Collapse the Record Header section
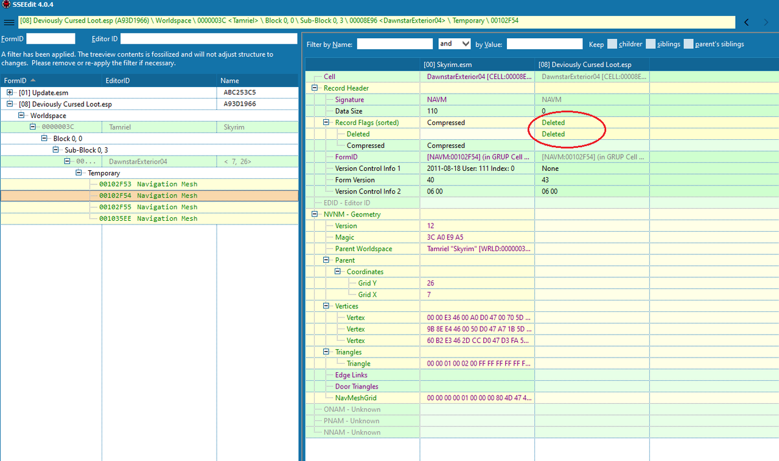The width and height of the screenshot is (779, 461). pos(315,88)
